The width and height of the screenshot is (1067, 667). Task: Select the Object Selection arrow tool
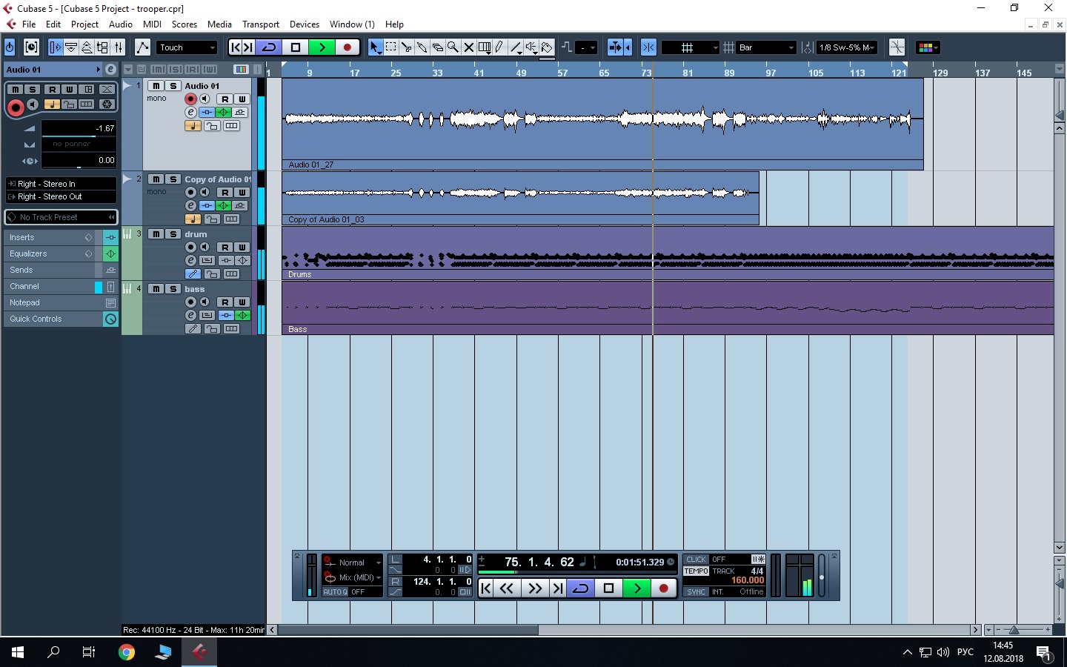[375, 47]
